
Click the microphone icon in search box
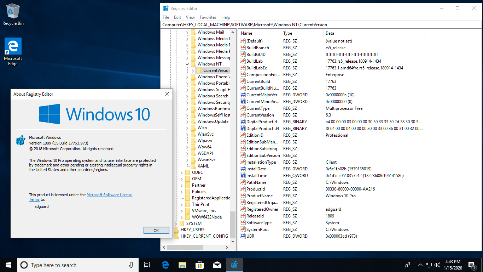(131, 265)
